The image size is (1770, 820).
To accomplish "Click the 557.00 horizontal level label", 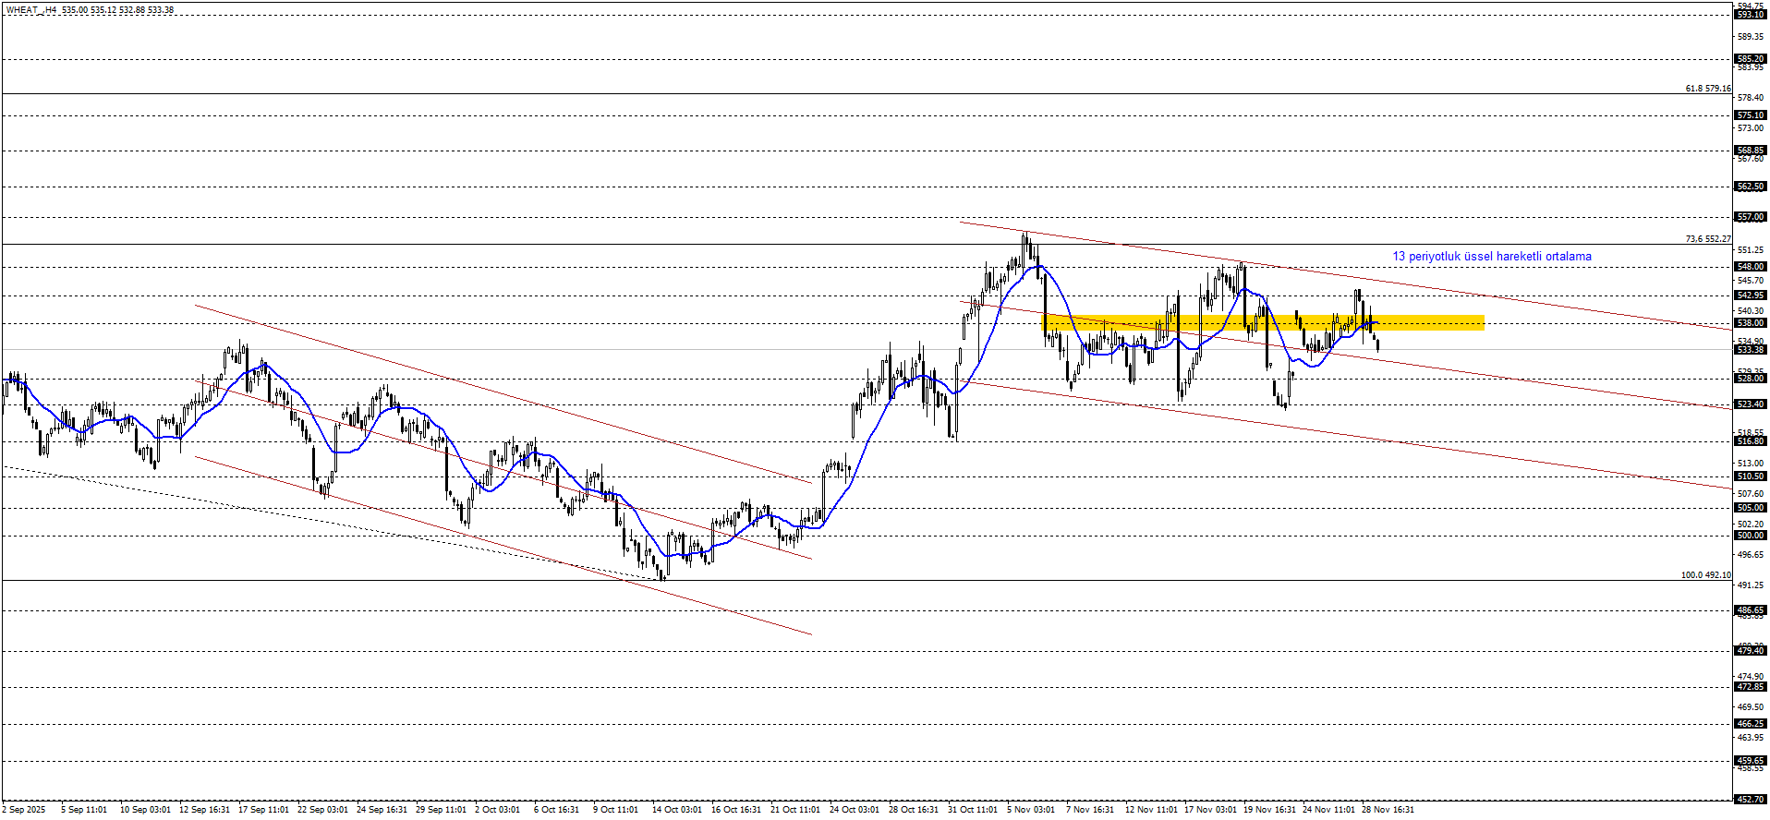I will point(1751,217).
